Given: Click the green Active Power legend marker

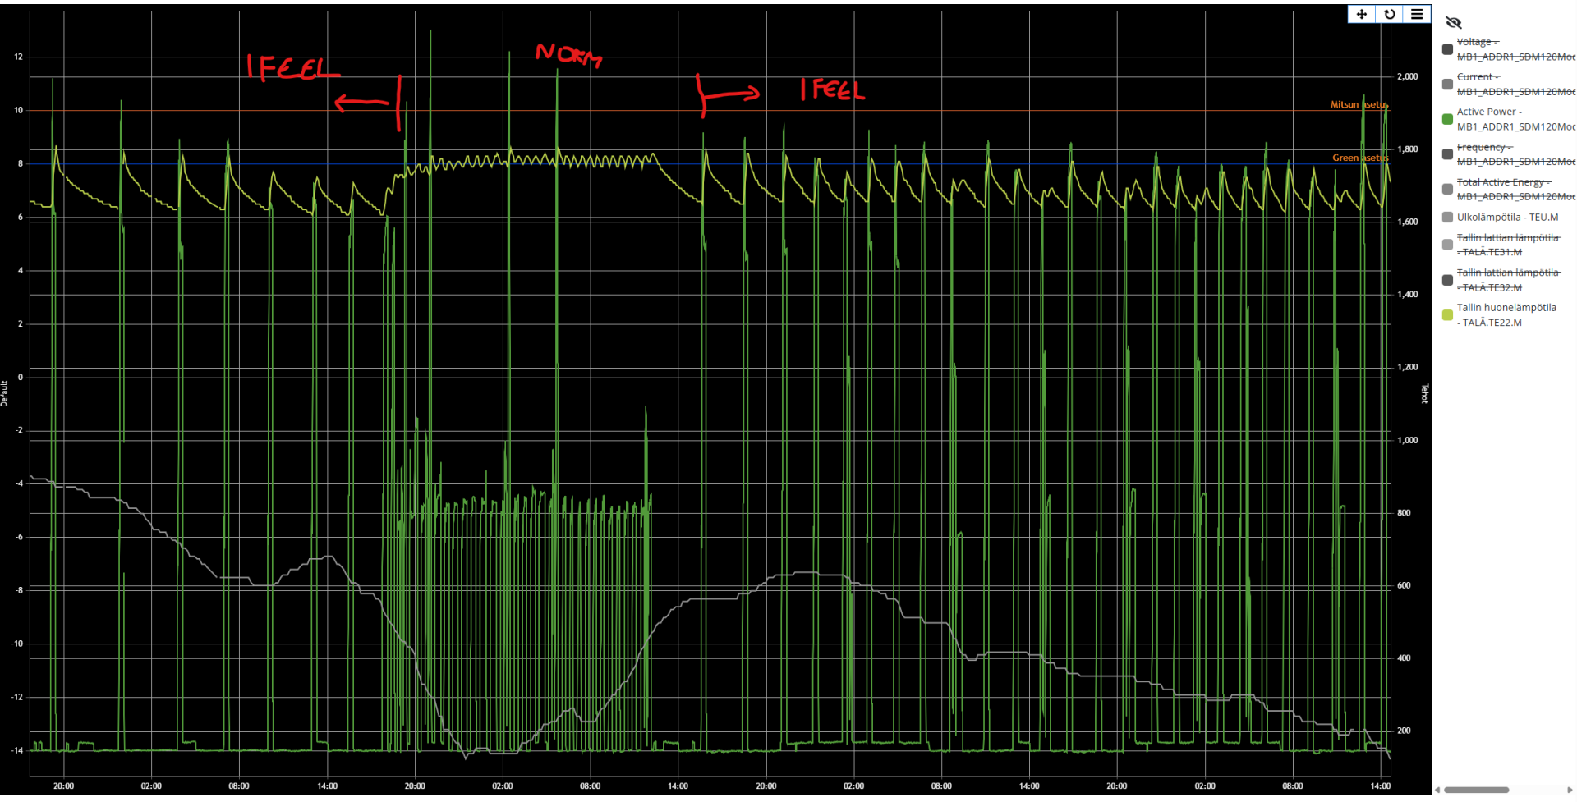Looking at the screenshot, I should [1447, 119].
